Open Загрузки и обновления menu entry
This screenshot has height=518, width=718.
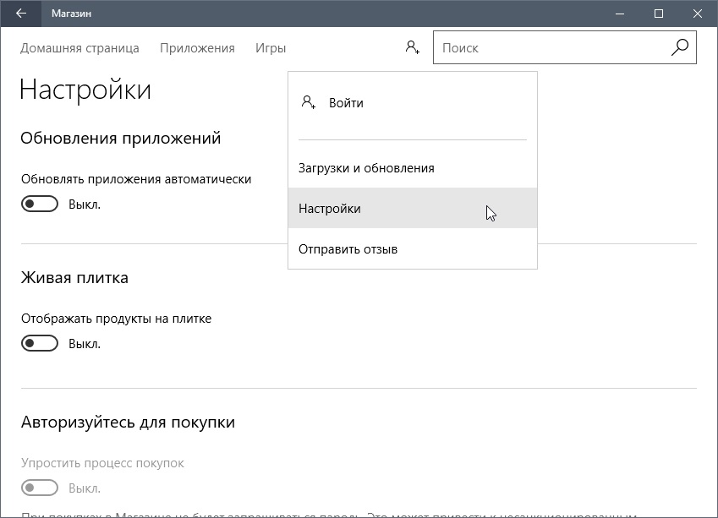click(366, 168)
